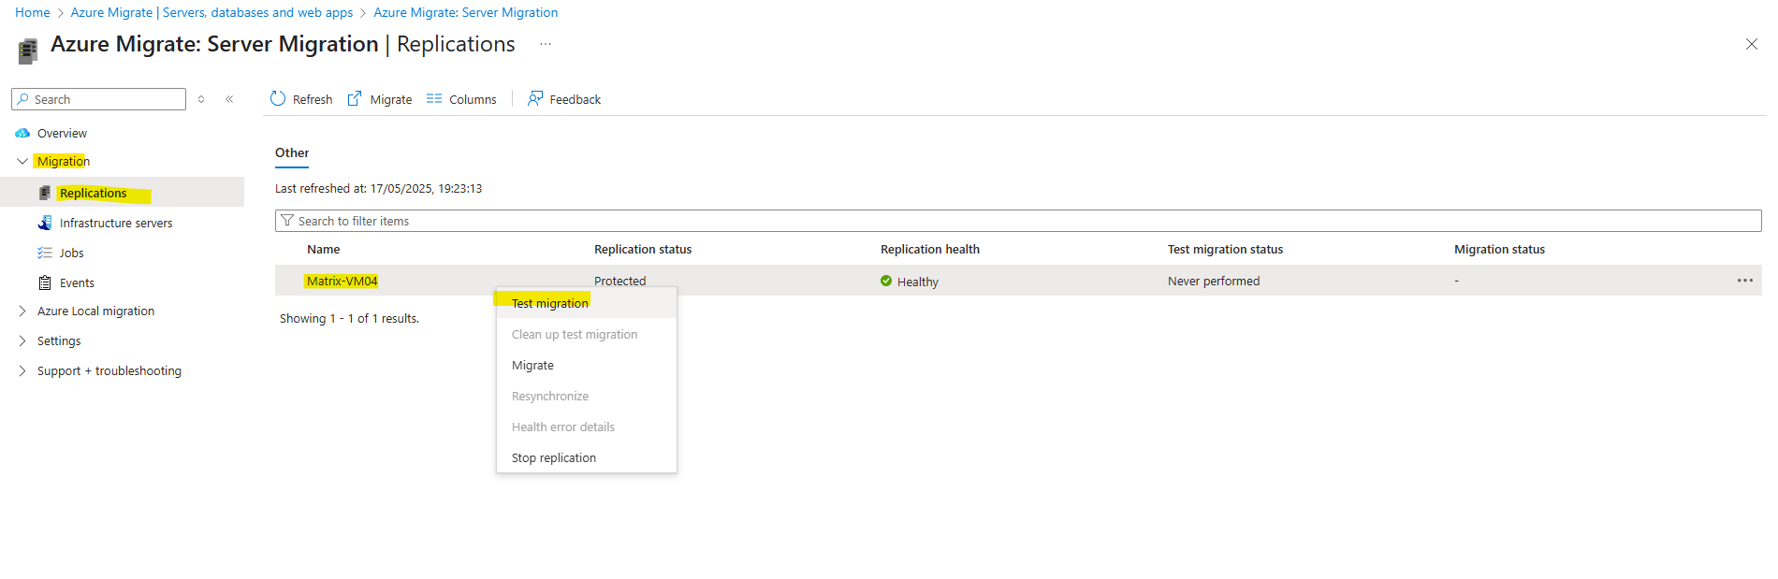The image size is (1778, 579).
Task: Sort by the Replication status column header
Action: 643,249
